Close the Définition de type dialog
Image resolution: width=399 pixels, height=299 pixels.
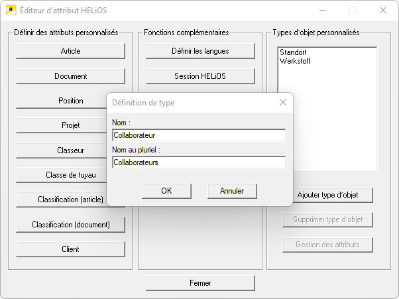(283, 102)
